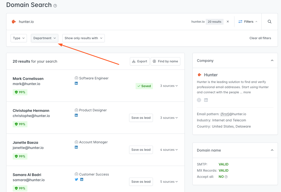Click the Domain Search help question-mark icon
The height and width of the screenshot is (192, 281).
pos(55,6)
